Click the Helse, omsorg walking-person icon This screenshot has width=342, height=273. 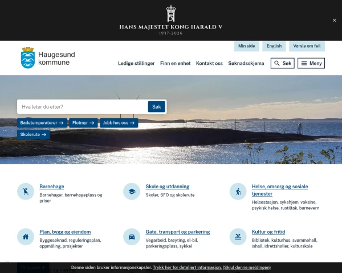click(238, 191)
